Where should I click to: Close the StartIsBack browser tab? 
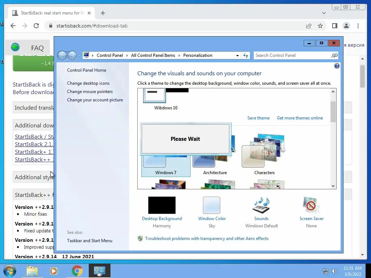tap(89, 13)
